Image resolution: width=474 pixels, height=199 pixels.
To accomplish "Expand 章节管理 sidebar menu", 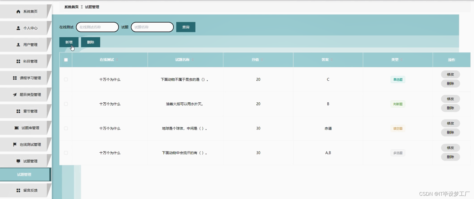I will [25, 111].
